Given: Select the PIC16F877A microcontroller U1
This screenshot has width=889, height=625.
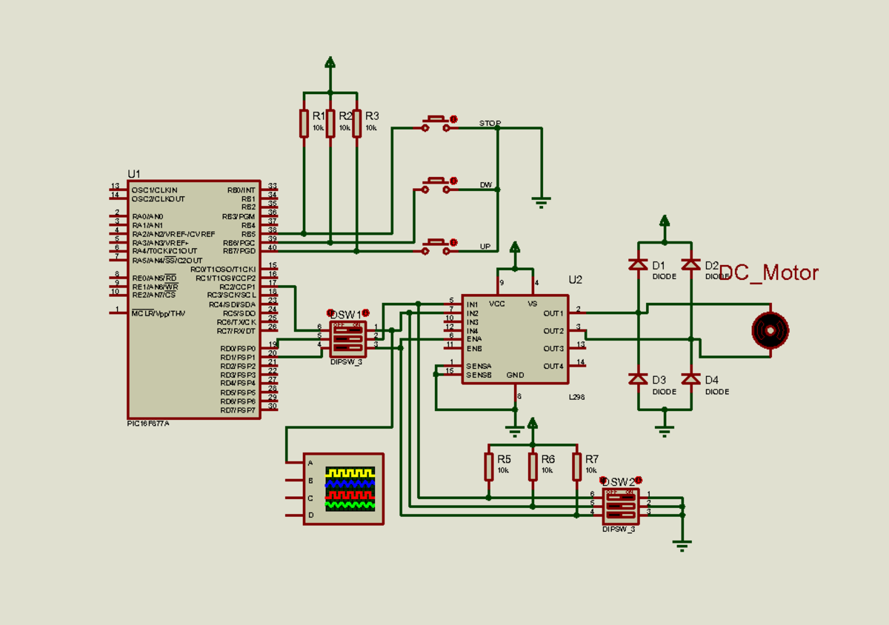Looking at the screenshot, I should (x=193, y=296).
